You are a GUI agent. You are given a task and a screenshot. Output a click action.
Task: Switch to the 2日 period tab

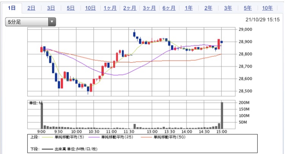(31, 8)
